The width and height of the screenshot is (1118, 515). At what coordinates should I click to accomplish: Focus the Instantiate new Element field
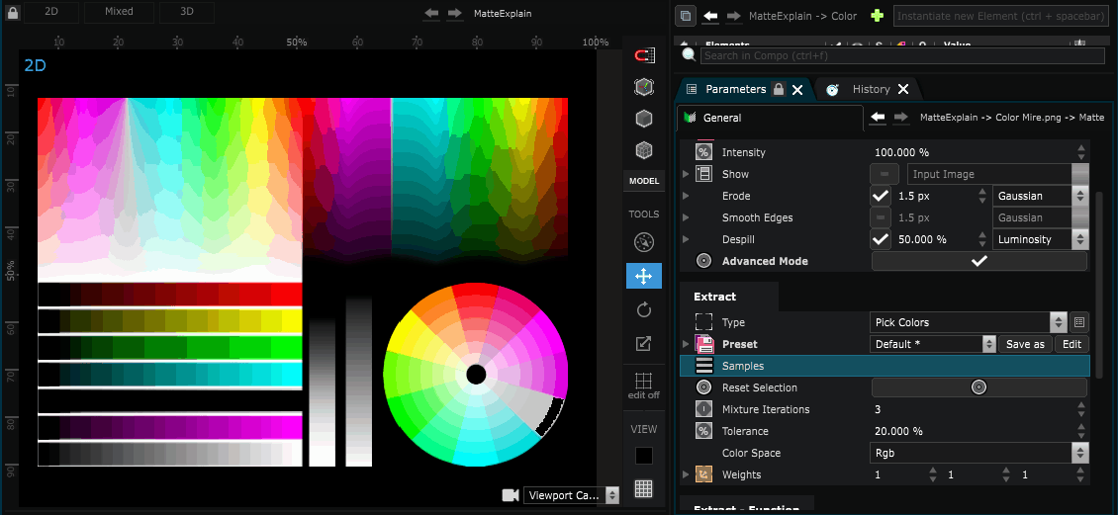point(1000,16)
